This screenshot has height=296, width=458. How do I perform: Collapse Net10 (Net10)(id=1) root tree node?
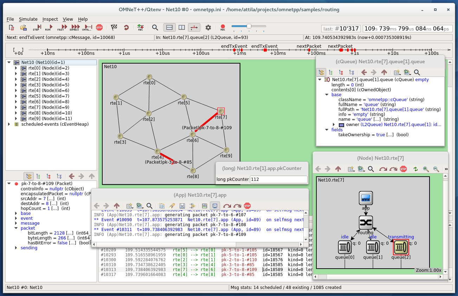[9, 63]
